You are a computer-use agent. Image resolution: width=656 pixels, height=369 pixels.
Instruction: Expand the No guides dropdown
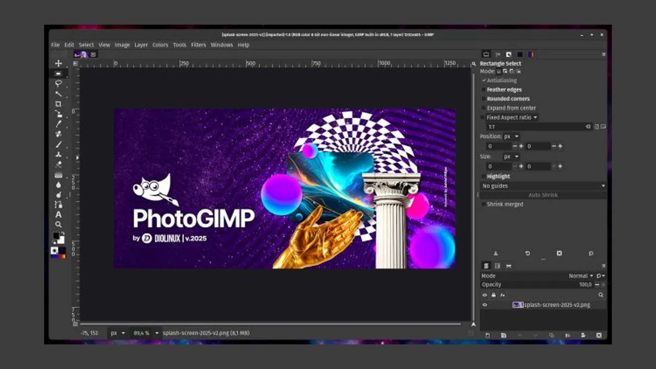click(x=543, y=186)
